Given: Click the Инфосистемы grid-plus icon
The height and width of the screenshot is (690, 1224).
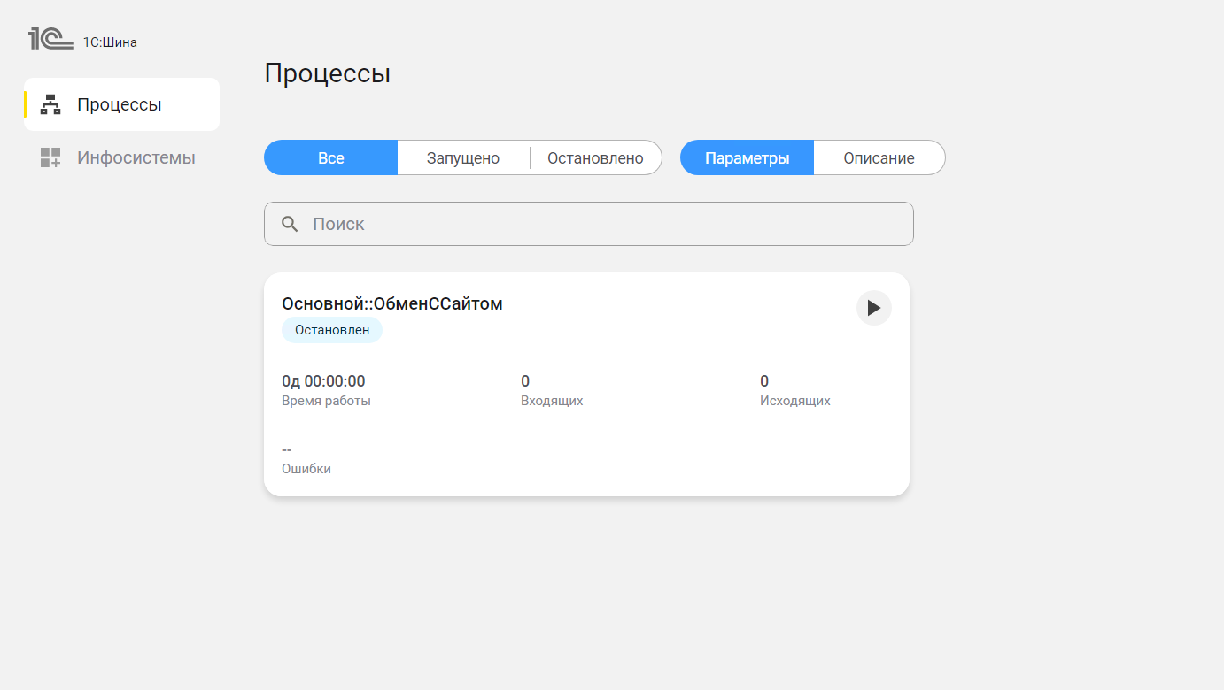Looking at the screenshot, I should (x=50, y=158).
